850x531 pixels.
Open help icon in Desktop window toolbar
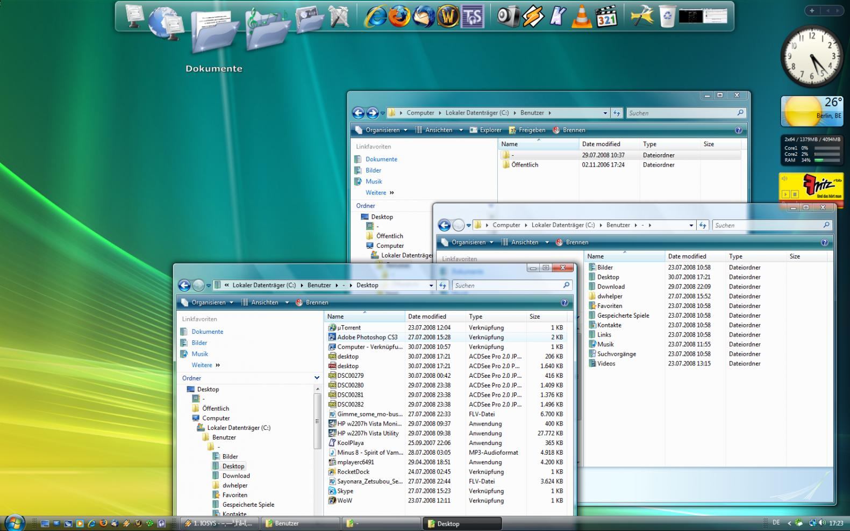(x=565, y=303)
